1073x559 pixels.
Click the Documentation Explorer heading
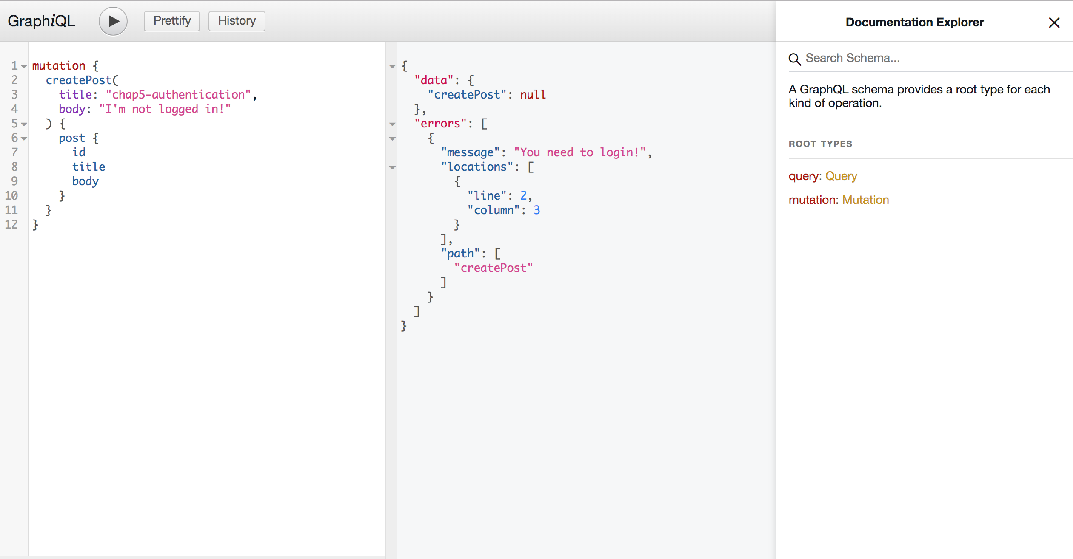coord(914,22)
